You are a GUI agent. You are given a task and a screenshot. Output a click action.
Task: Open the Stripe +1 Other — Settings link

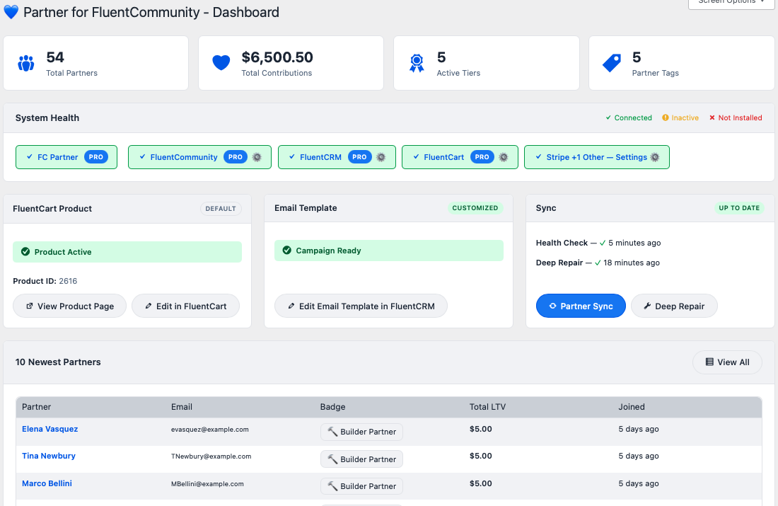pyautogui.click(x=596, y=157)
